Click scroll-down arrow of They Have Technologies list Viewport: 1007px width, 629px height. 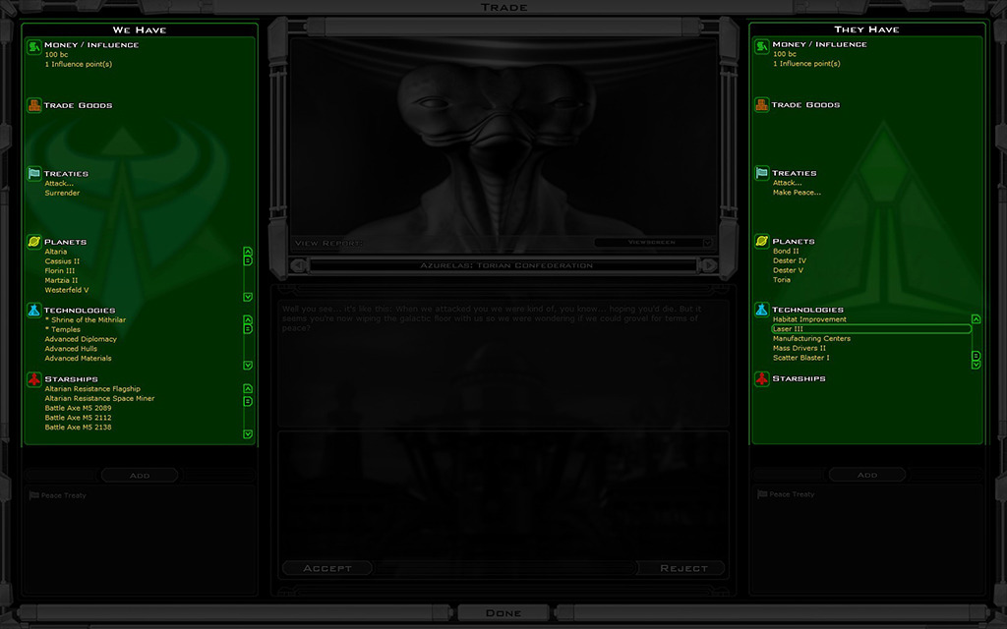pos(976,365)
